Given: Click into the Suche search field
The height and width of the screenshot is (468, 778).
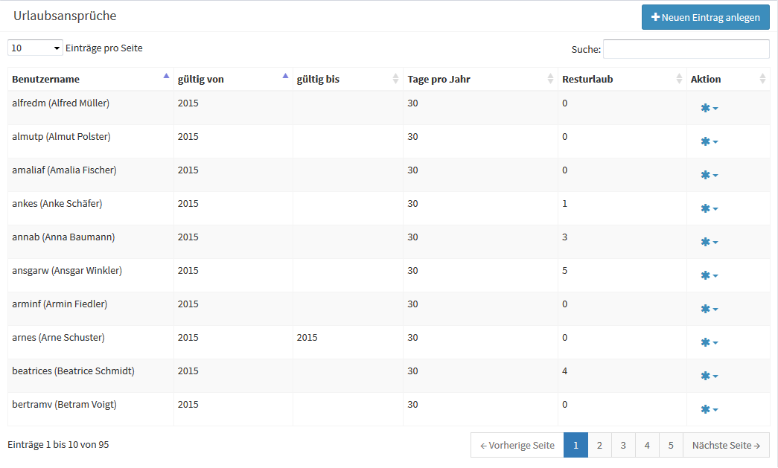Looking at the screenshot, I should 686,49.
